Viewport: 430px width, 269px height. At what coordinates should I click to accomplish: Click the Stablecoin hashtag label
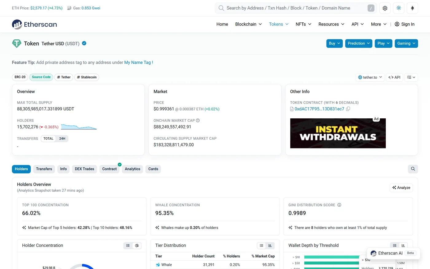87,77
